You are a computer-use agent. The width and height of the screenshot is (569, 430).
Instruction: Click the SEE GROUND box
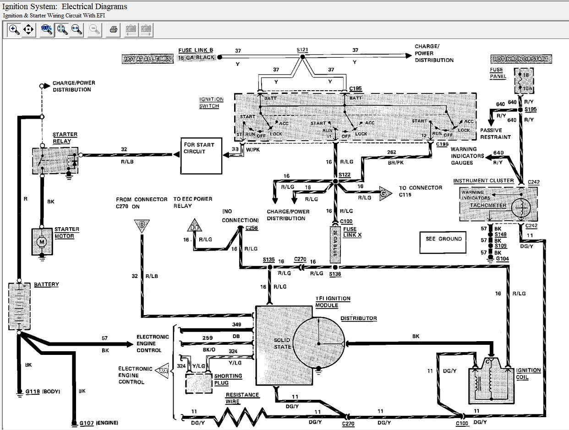(443, 242)
